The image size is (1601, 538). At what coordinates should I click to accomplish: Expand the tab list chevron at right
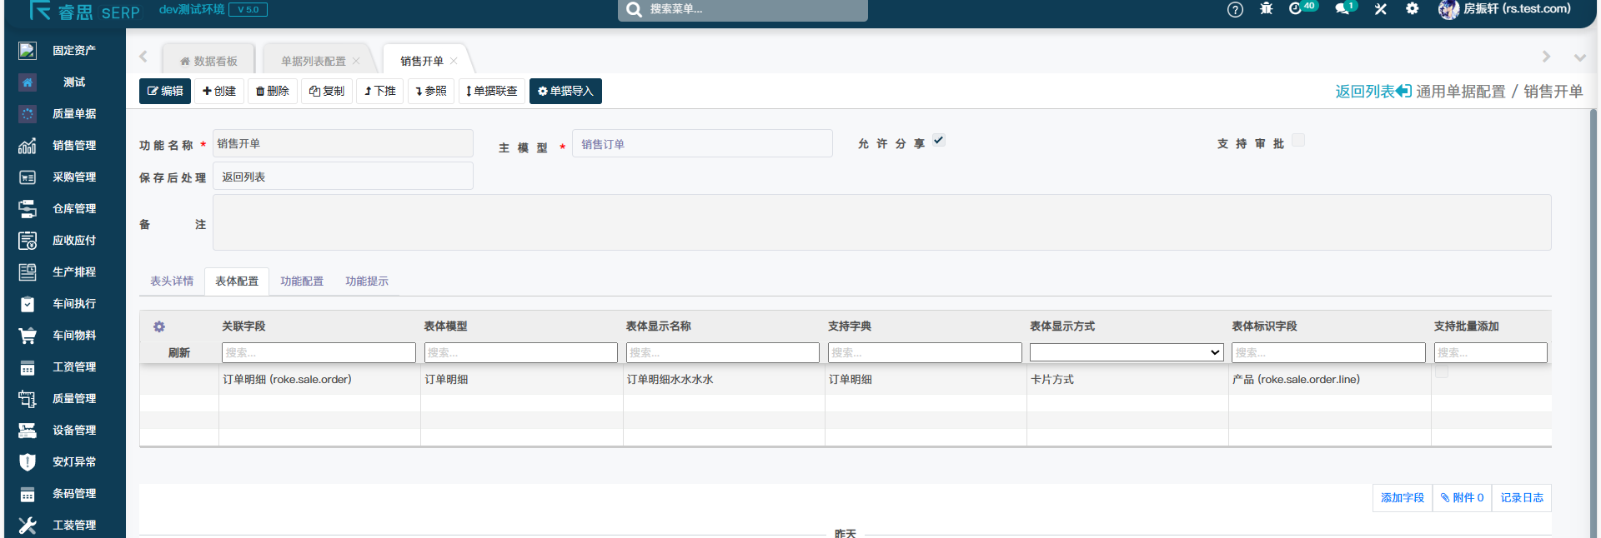pos(1579,57)
